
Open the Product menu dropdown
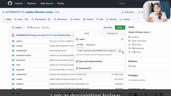click(20, 3)
